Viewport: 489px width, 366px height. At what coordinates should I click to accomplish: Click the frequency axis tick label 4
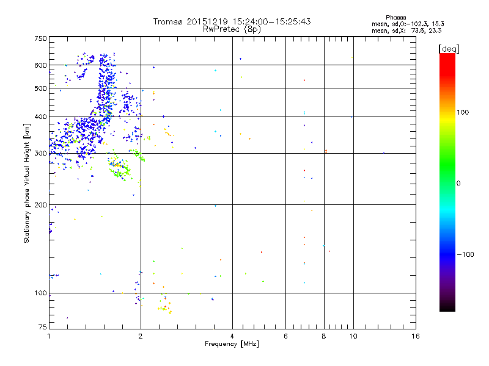232,336
